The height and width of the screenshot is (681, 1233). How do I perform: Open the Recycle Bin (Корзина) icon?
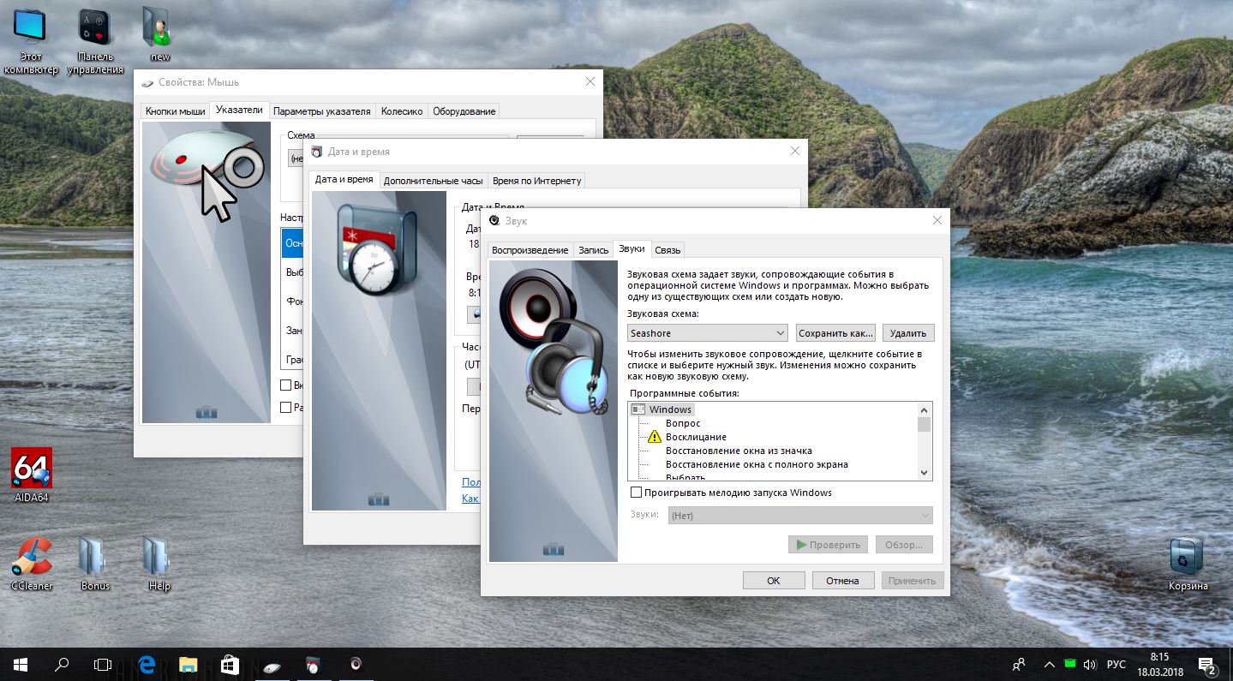pyautogui.click(x=1188, y=559)
